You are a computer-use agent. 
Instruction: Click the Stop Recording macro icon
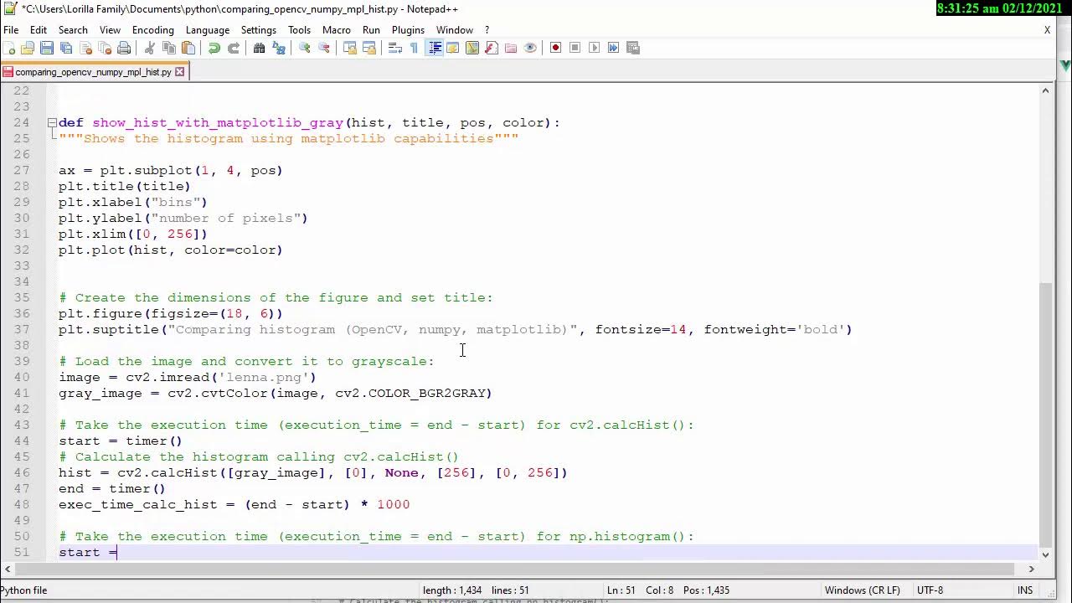[575, 48]
